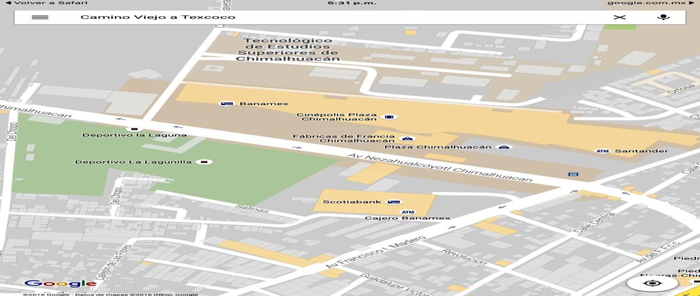This screenshot has height=296, width=700.
Task: Tap the Calle Central street name
Action: (594, 224)
